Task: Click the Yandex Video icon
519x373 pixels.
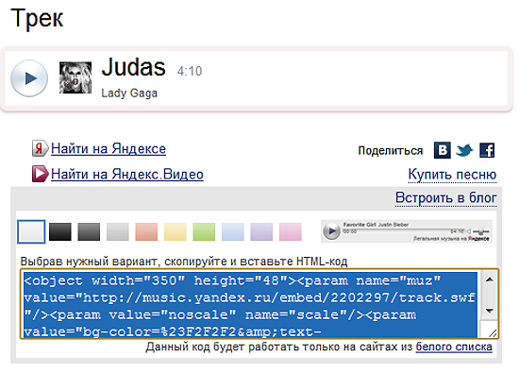Action: 40,174
